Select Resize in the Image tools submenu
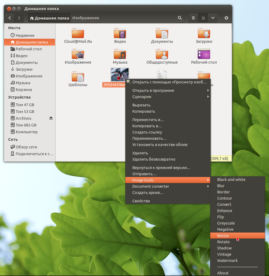 223,235
